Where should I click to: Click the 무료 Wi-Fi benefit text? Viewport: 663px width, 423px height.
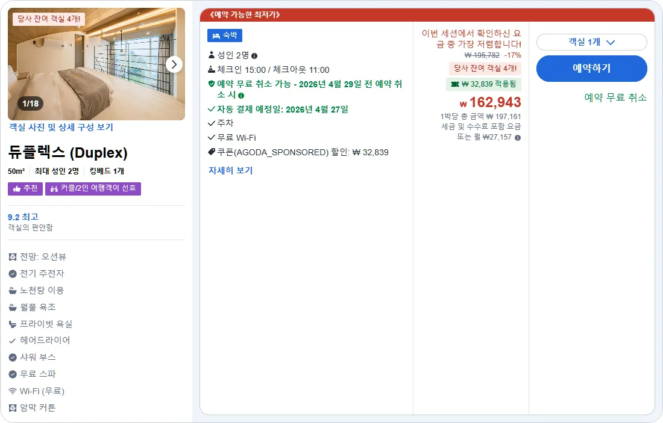[236, 138]
